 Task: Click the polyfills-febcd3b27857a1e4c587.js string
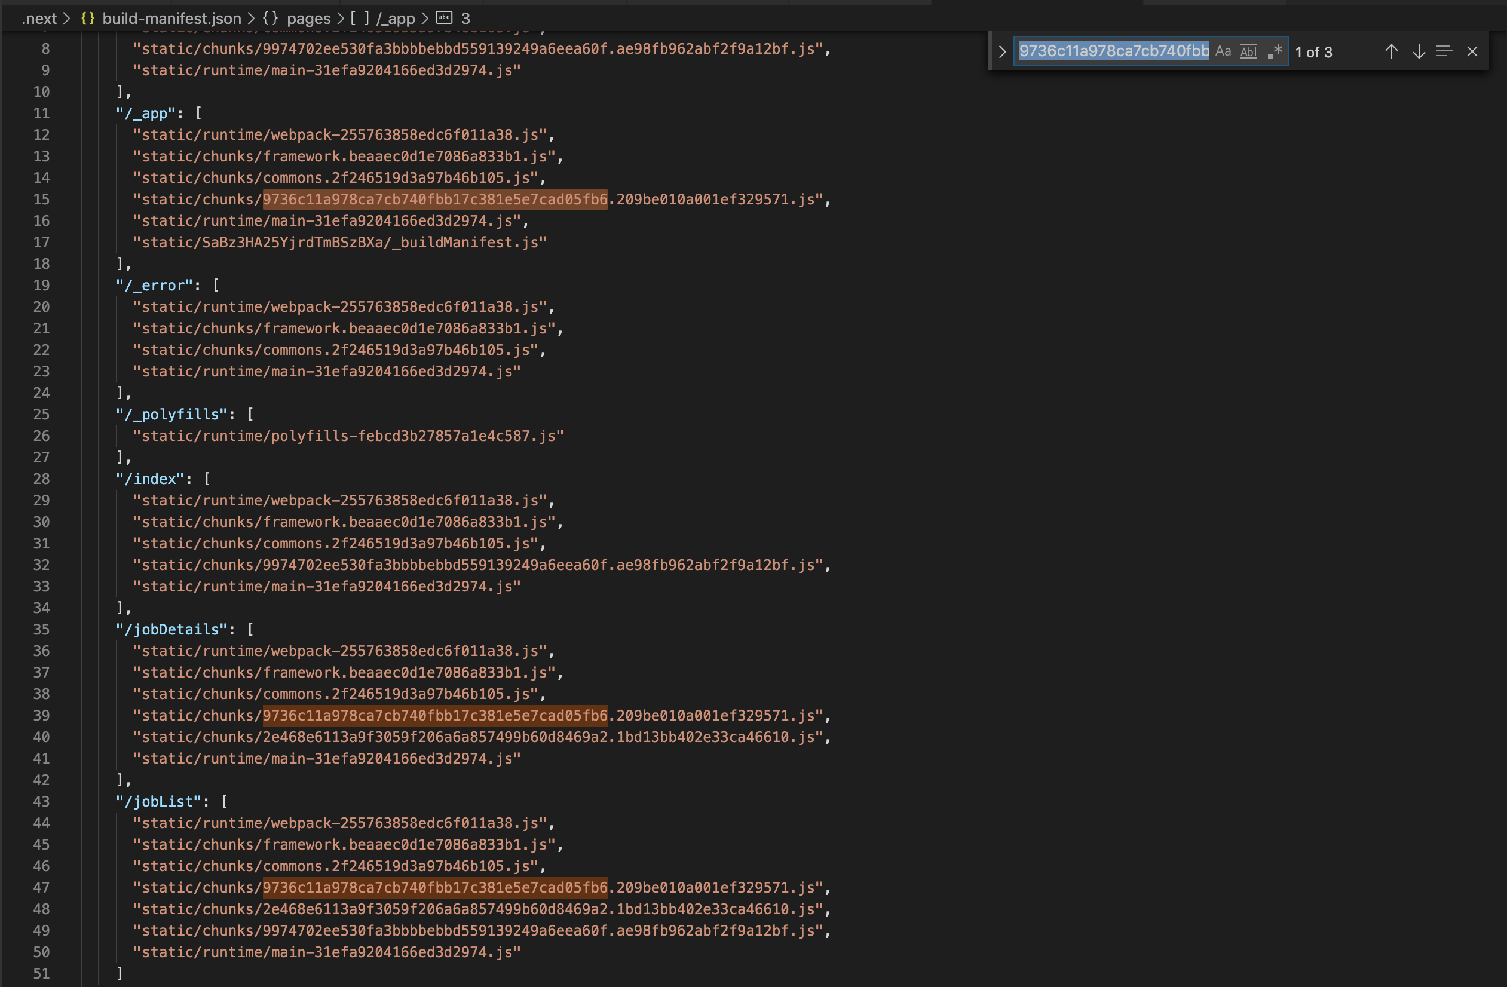click(348, 436)
